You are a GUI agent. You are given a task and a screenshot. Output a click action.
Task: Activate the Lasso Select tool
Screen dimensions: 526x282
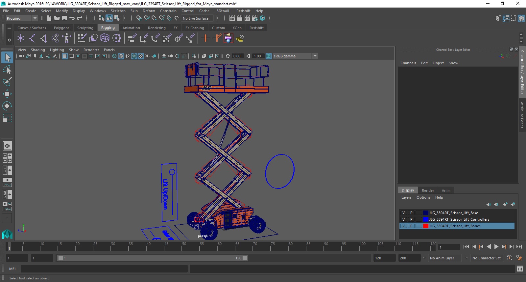7,70
